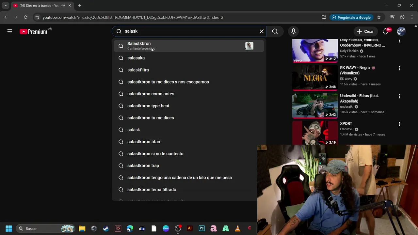Open more options for the XPORT video
The image size is (418, 235).
399,124
